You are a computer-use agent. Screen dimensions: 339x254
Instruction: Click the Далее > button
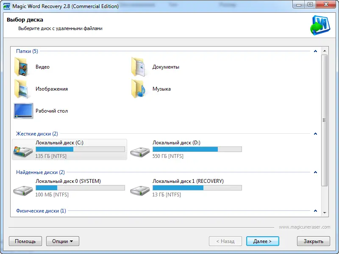[x=262, y=241]
